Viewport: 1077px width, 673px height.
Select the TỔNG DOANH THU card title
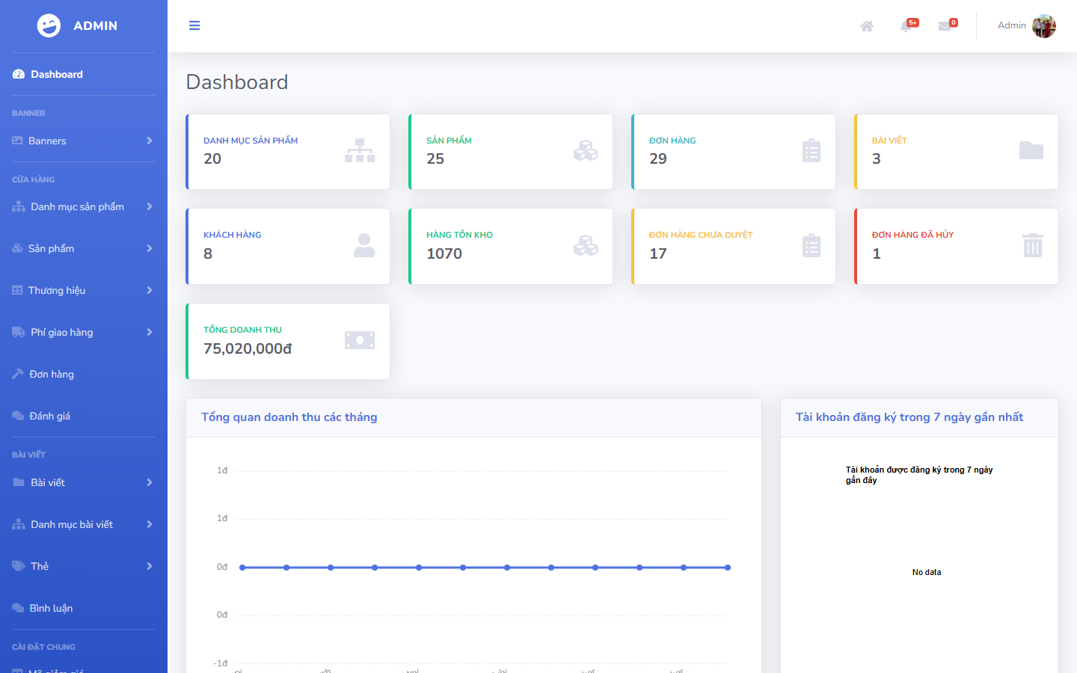coord(242,330)
